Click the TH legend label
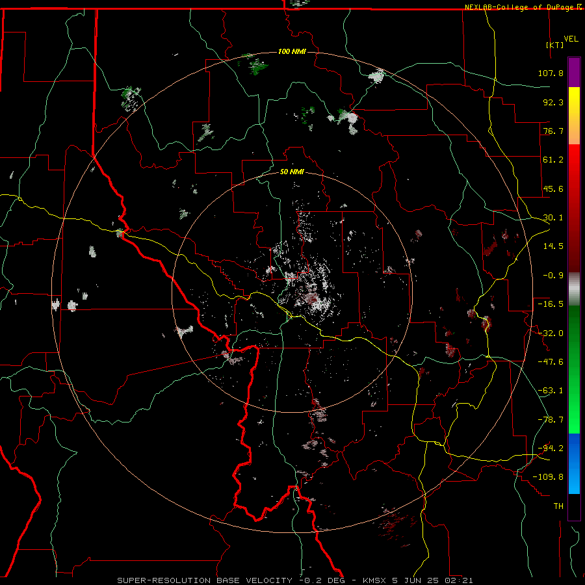 pyautogui.click(x=558, y=506)
